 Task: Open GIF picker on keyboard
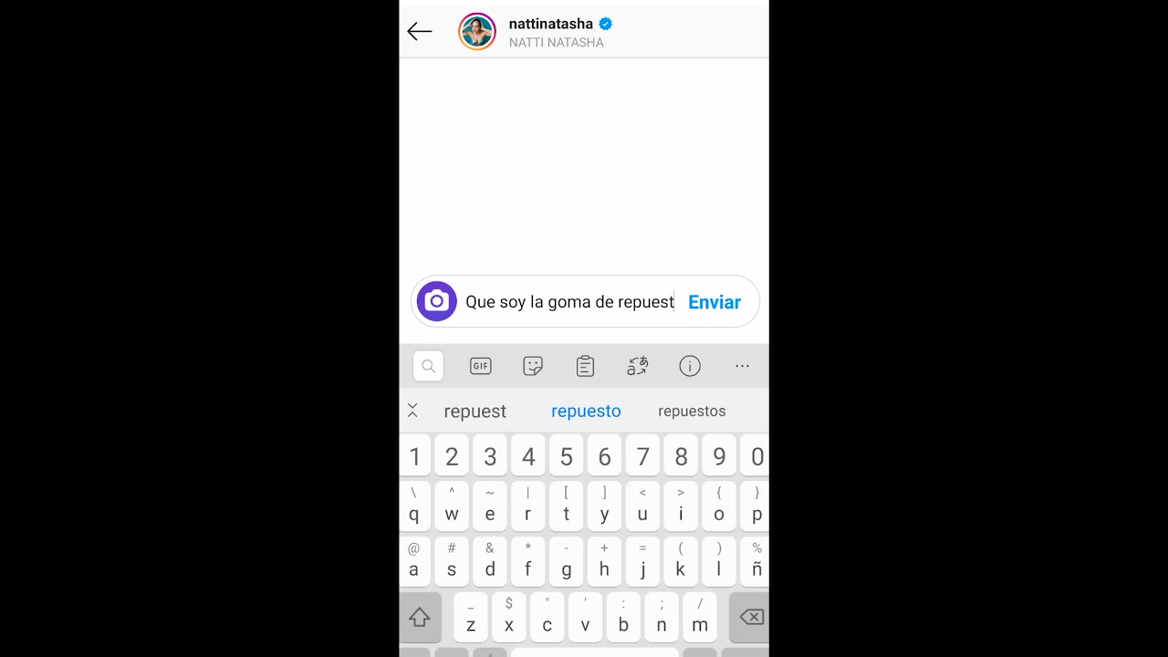[481, 366]
